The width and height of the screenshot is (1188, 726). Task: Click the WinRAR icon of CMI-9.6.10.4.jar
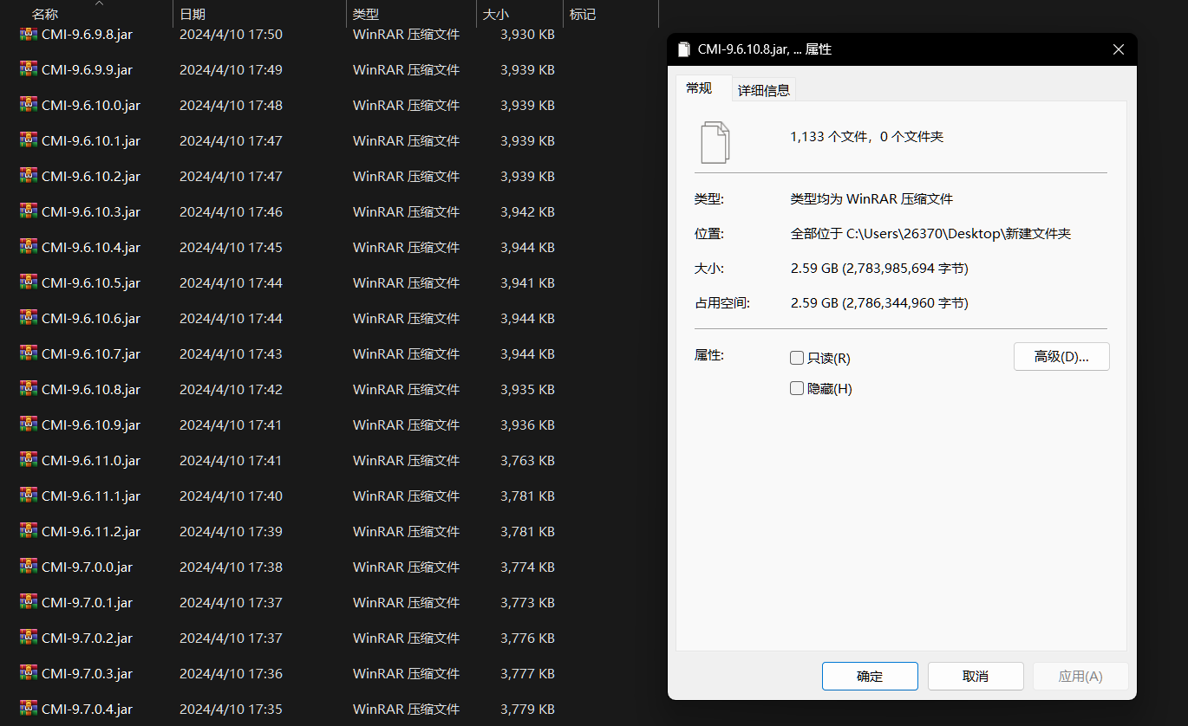(x=29, y=246)
